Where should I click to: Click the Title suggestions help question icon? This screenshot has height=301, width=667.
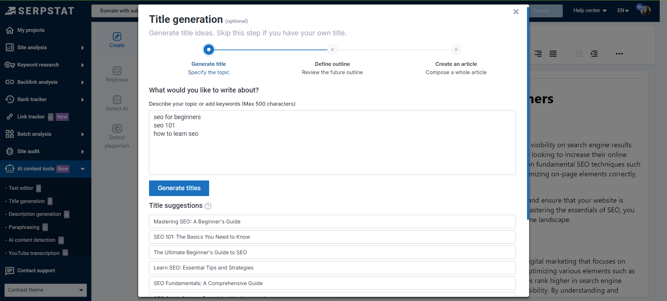click(x=208, y=206)
